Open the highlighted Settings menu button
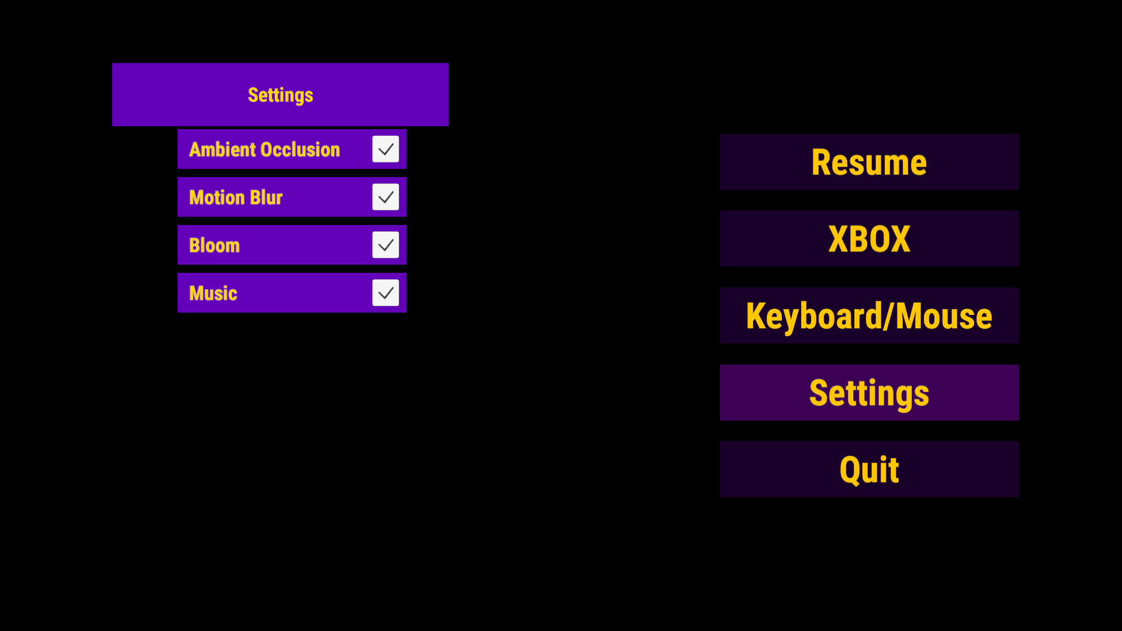 point(870,393)
